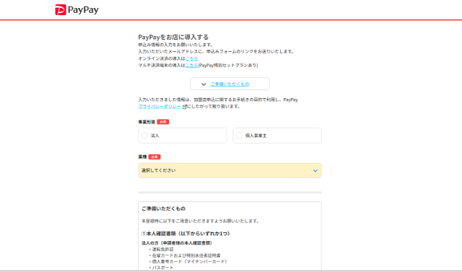462x272 pixels.
Task: Click the PayPayをお店に導入する heading
Action: pos(173,37)
